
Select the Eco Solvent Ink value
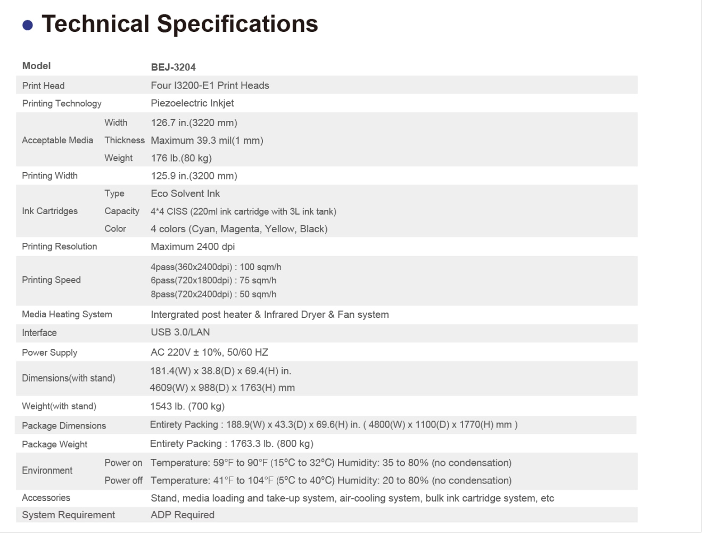coord(185,194)
